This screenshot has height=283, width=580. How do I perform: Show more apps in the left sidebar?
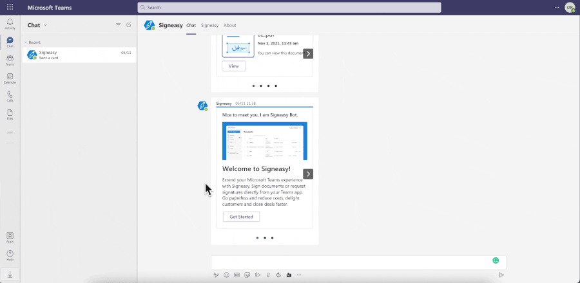tap(10, 133)
